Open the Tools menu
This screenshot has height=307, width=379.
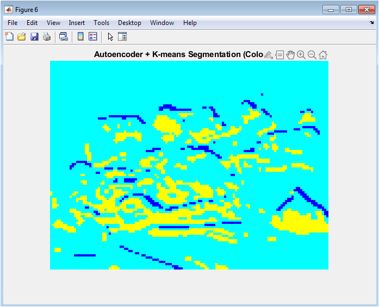[101, 23]
